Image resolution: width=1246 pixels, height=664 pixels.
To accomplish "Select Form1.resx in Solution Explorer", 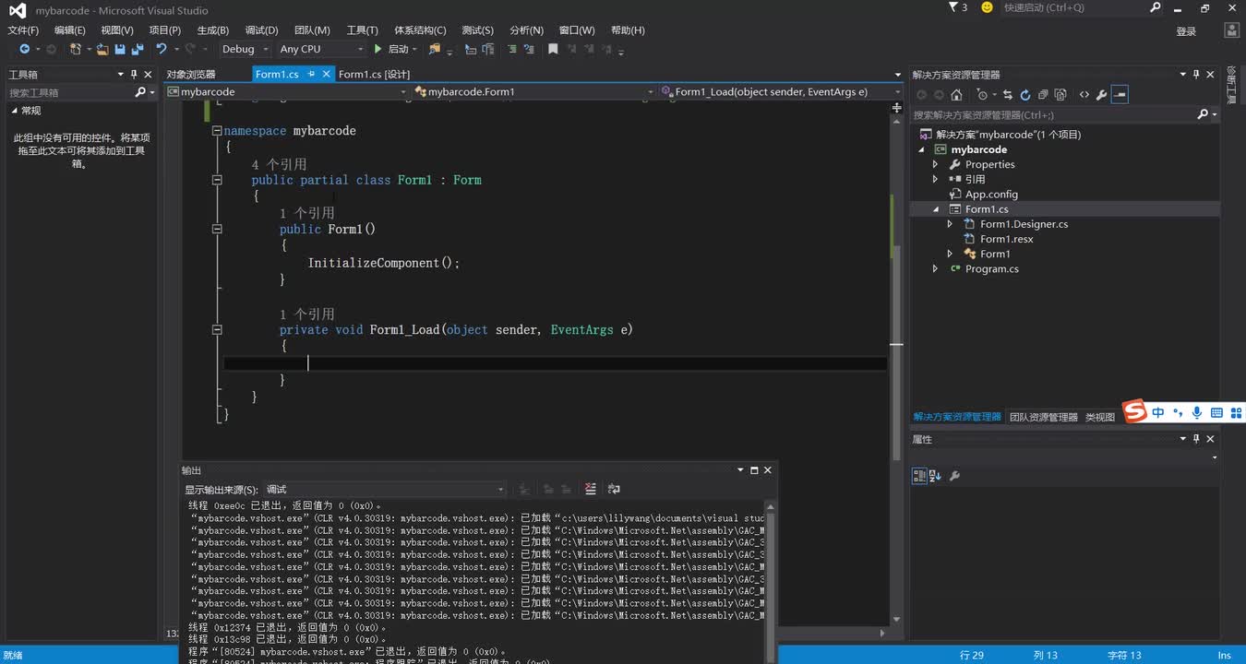I will pos(1006,239).
